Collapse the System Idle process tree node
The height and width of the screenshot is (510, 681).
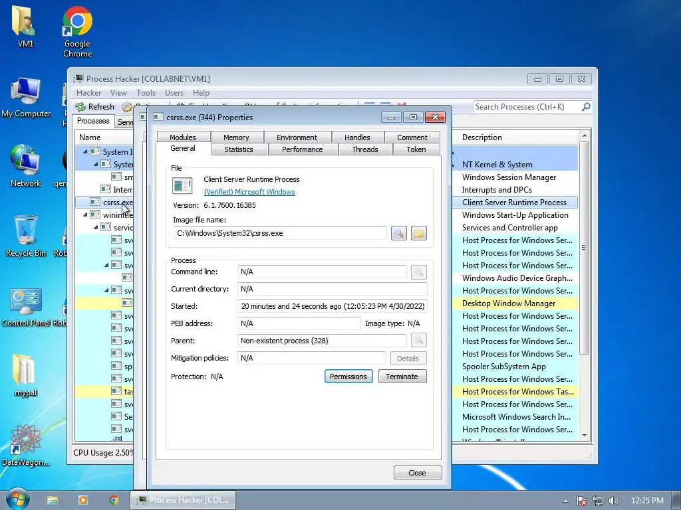pos(85,151)
